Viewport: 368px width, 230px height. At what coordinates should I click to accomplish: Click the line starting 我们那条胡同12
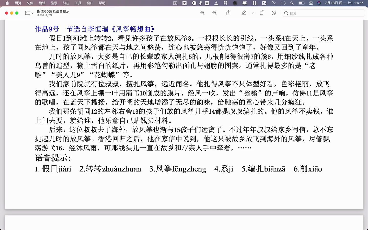(191, 111)
